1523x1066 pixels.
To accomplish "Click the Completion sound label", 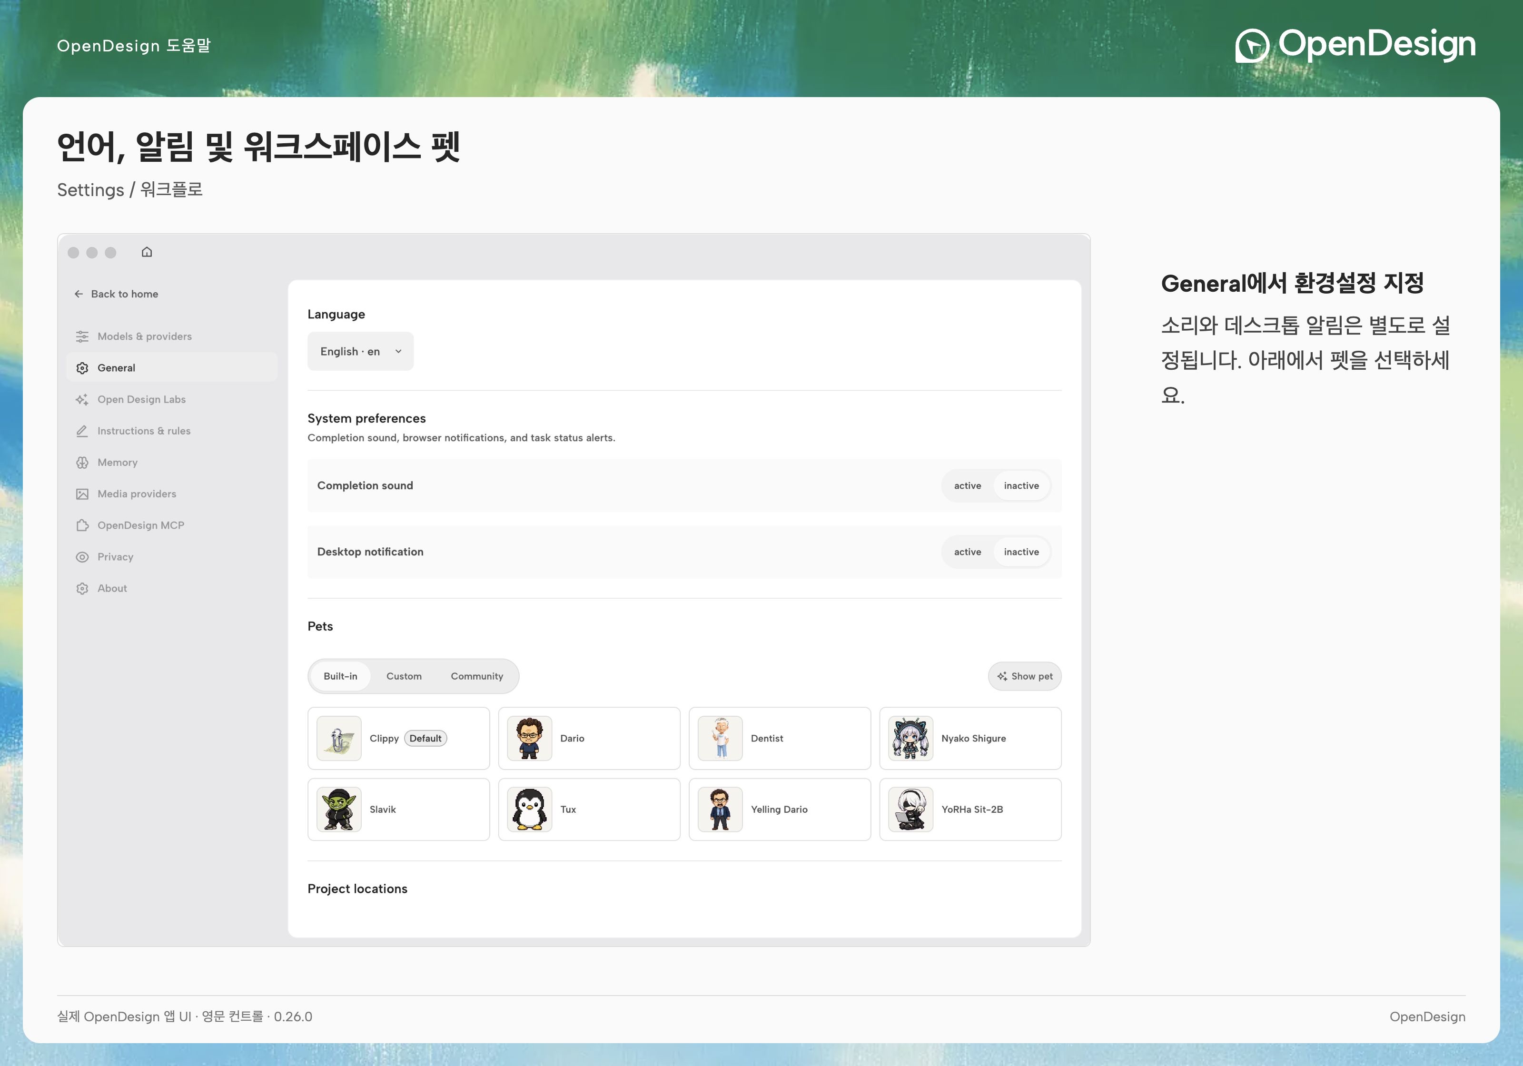I will click(x=366, y=485).
